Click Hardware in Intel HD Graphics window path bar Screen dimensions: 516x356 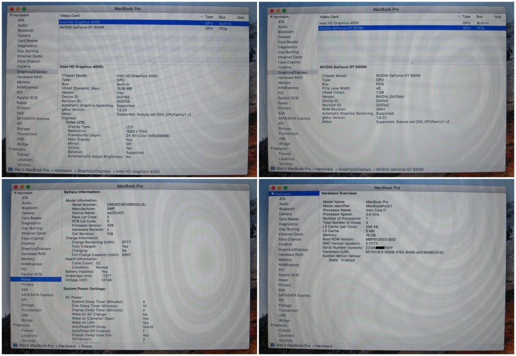coord(63,170)
